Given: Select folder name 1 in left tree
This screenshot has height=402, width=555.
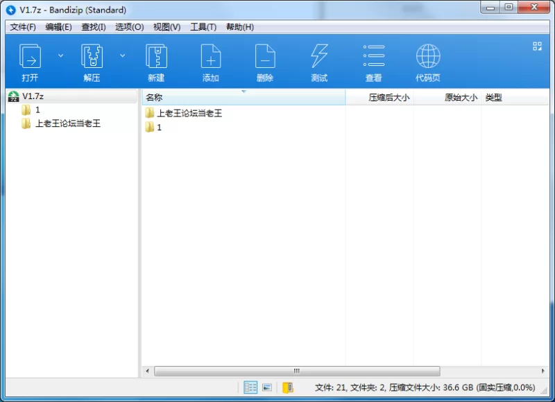Looking at the screenshot, I should coord(37,110).
